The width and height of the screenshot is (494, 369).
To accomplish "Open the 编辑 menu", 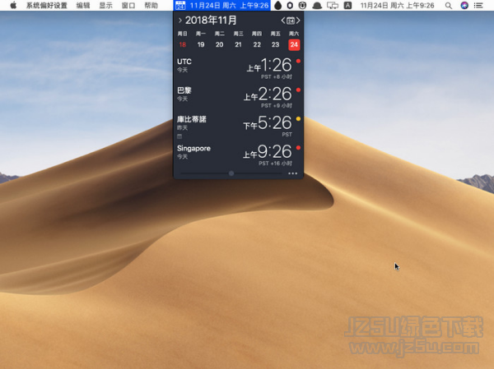I will [83, 6].
